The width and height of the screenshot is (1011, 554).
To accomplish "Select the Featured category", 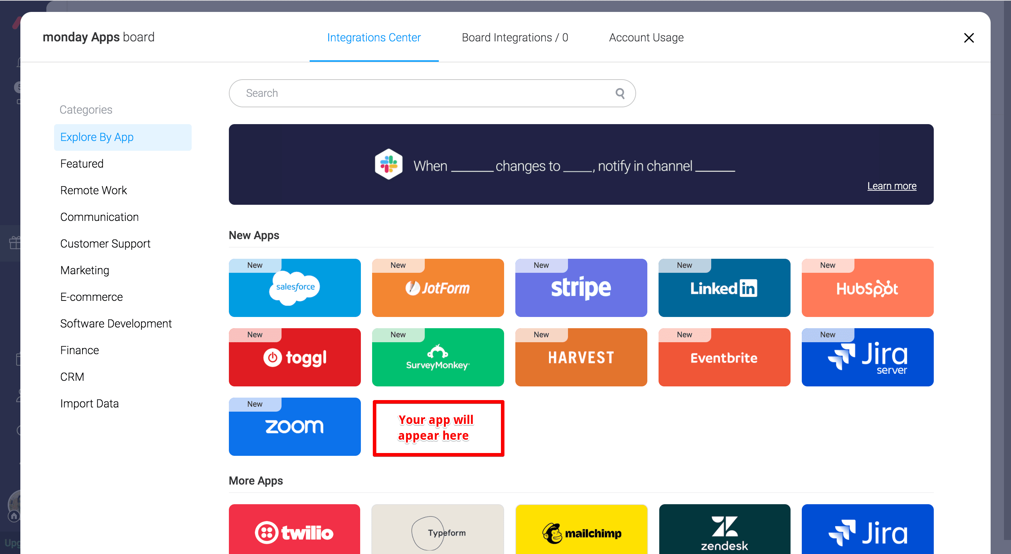I will click(x=82, y=163).
